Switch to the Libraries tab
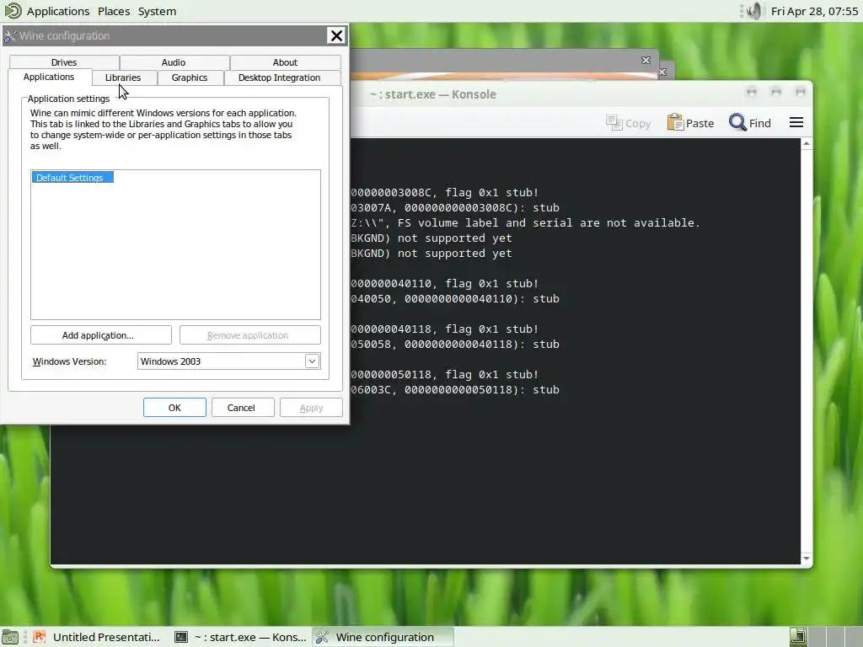863x647 pixels. tap(123, 78)
